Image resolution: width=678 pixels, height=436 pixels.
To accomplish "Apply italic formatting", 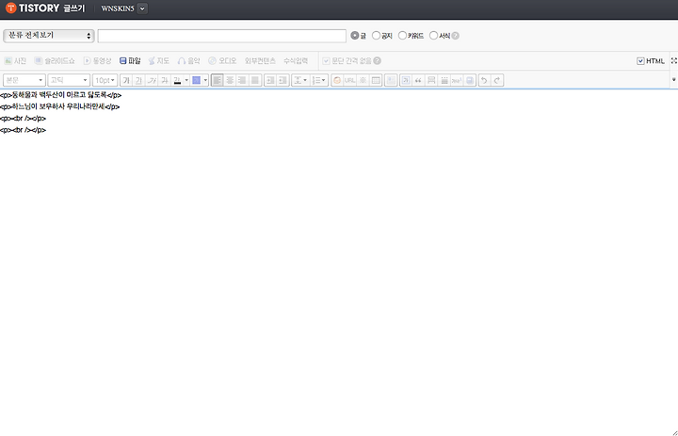I will point(152,80).
